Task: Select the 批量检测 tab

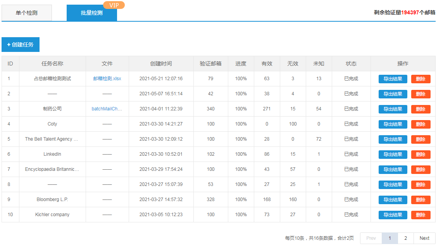Action: 92,13
